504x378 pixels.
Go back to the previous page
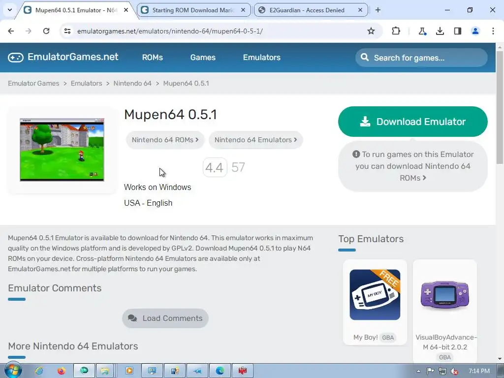[x=11, y=31]
